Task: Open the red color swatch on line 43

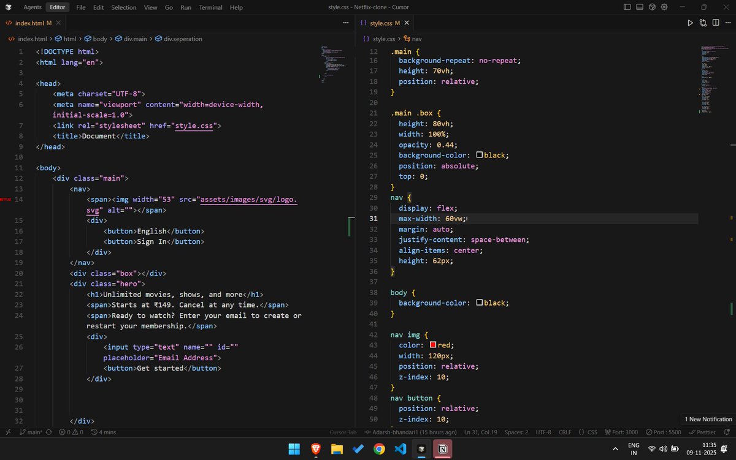Action: [433, 345]
